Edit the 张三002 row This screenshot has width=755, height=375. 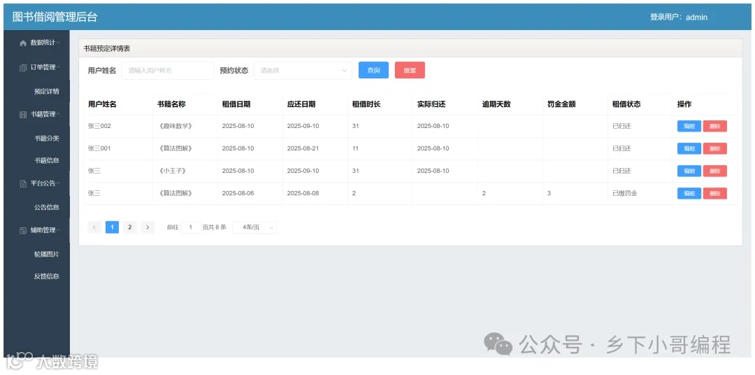(x=689, y=127)
